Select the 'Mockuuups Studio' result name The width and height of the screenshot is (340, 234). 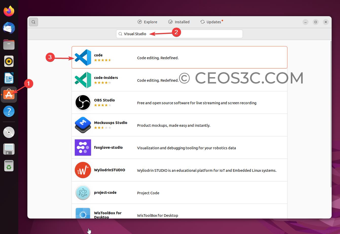click(x=111, y=123)
